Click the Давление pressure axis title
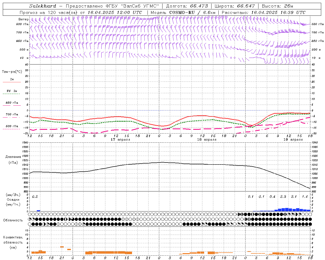The height and width of the screenshot is (260, 325). (x=13, y=157)
